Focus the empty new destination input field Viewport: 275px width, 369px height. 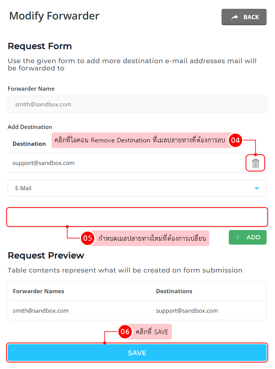(x=137, y=217)
